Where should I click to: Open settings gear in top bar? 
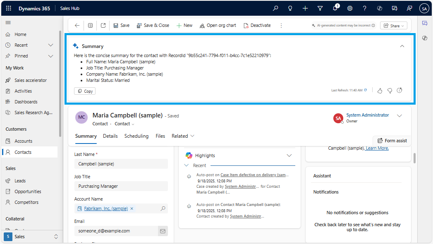pyautogui.click(x=350, y=8)
